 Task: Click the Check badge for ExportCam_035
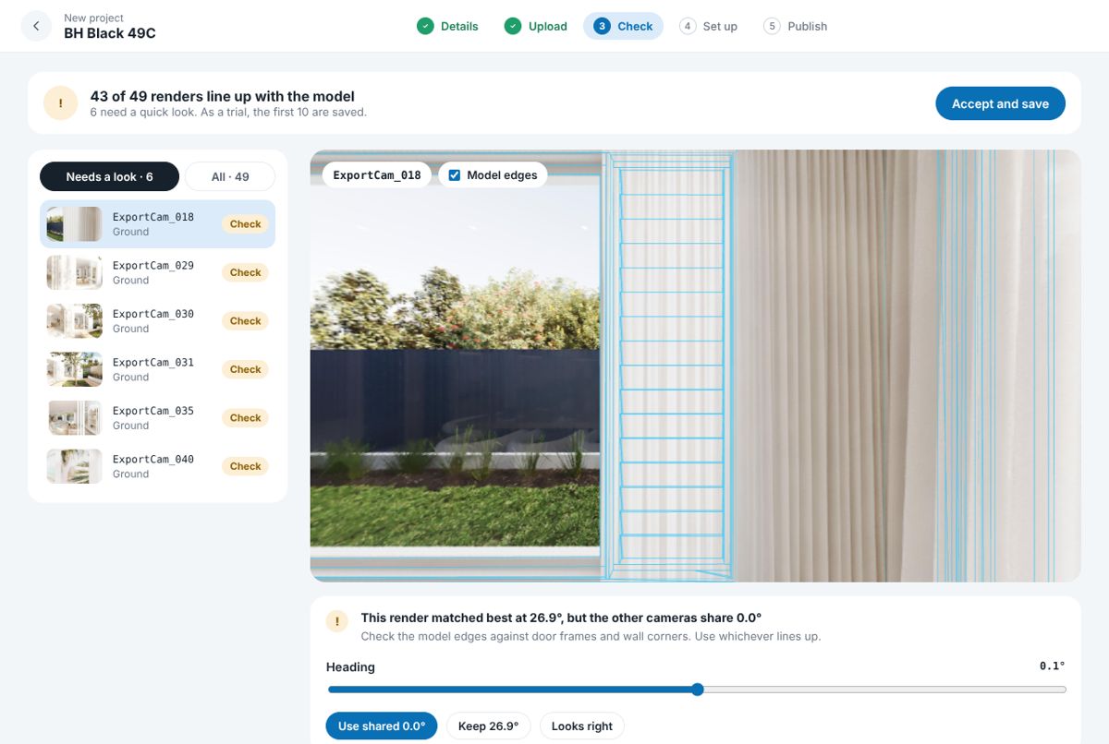point(246,418)
